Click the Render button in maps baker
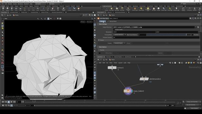202x114 pixels. point(102,21)
